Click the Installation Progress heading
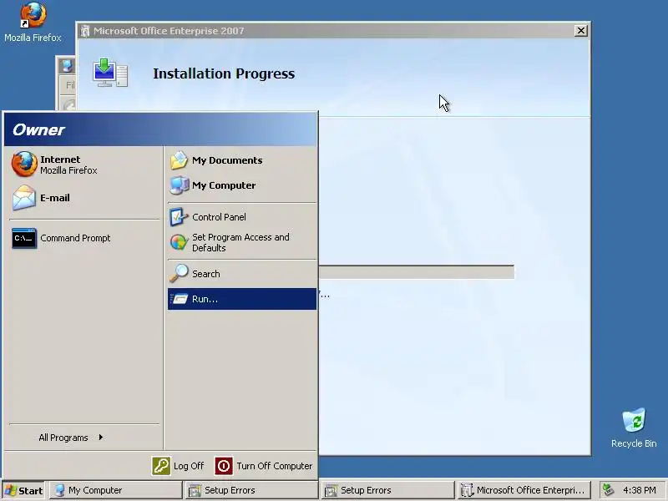Image resolution: width=668 pixels, height=501 pixels. tap(224, 73)
